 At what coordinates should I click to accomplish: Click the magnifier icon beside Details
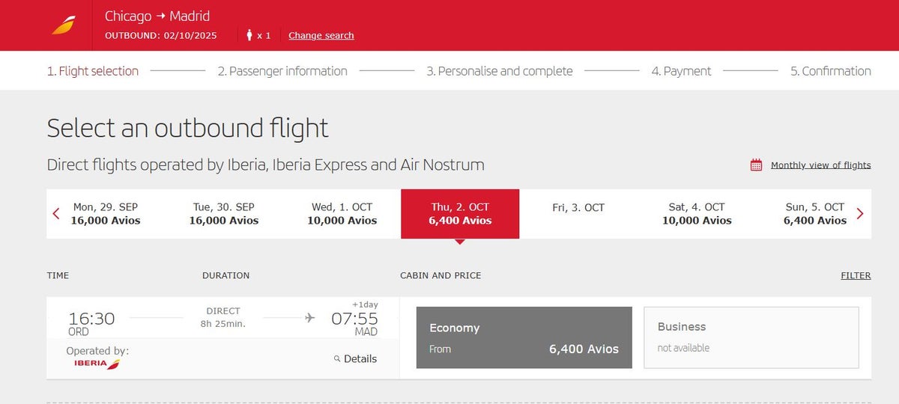337,359
